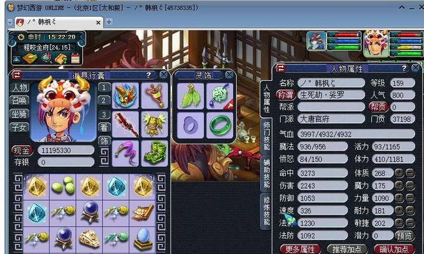Switch to the 师门技能 side tab
Screen dimensions: 424x254
click(266, 136)
